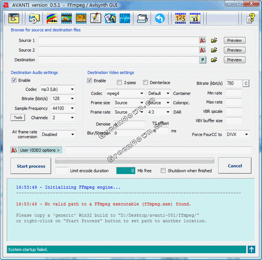Click the Max rate input field
The height and width of the screenshot is (260, 262).
(x=234, y=102)
